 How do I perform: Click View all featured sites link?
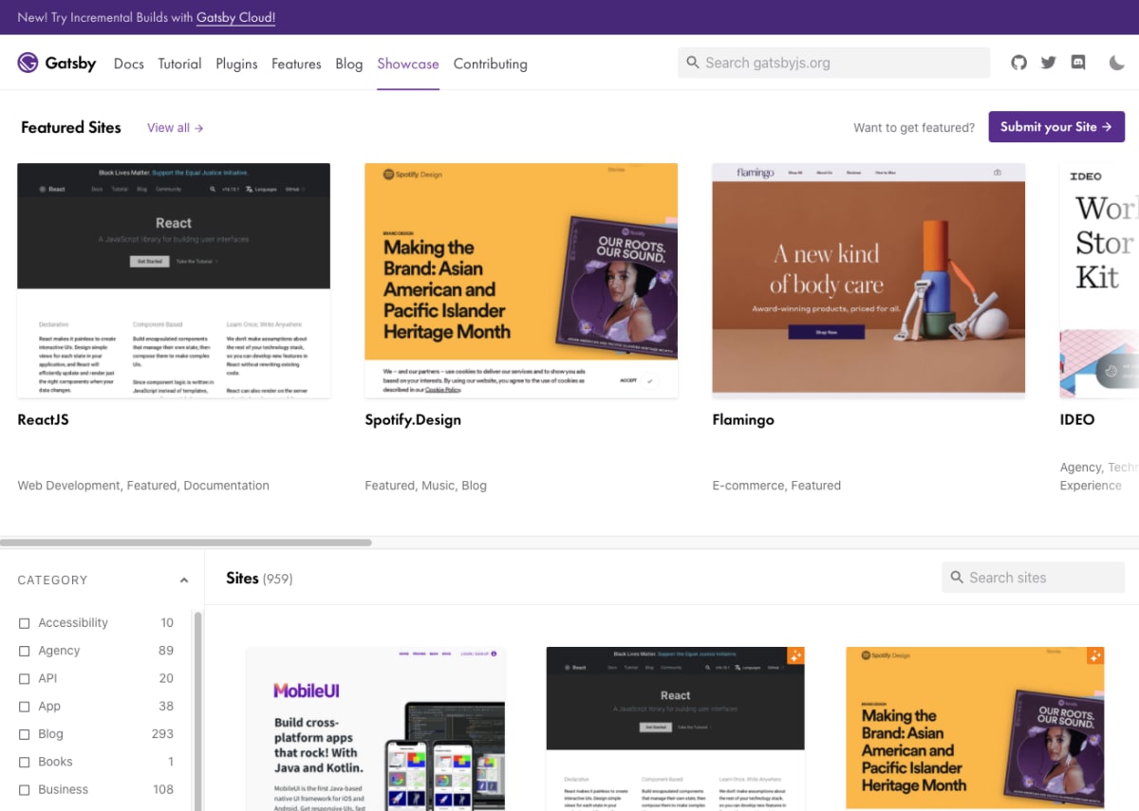176,127
